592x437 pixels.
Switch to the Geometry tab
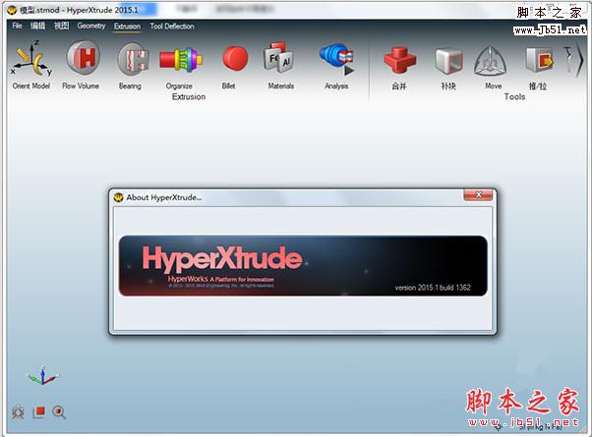pos(91,26)
